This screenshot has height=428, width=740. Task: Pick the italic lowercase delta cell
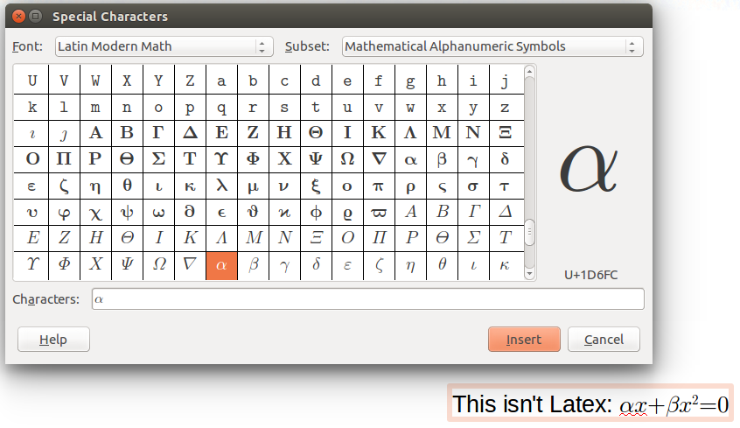[316, 265]
